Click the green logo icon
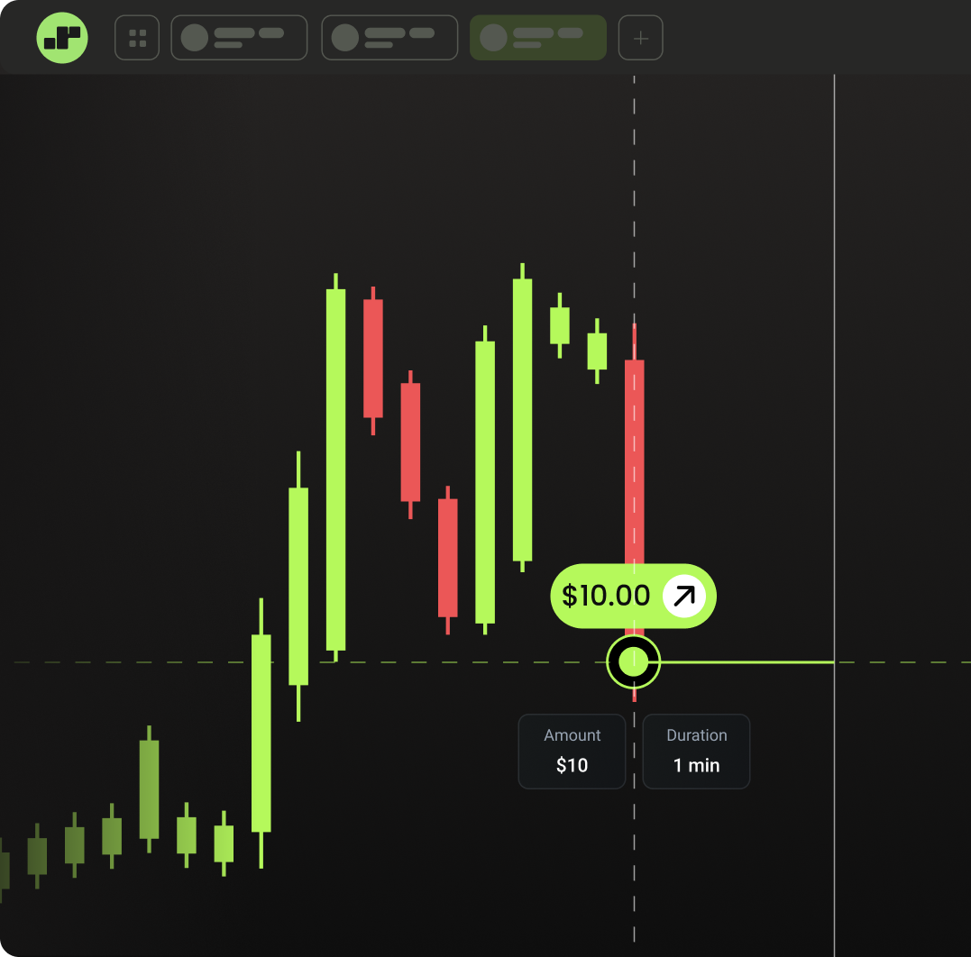 click(x=62, y=38)
